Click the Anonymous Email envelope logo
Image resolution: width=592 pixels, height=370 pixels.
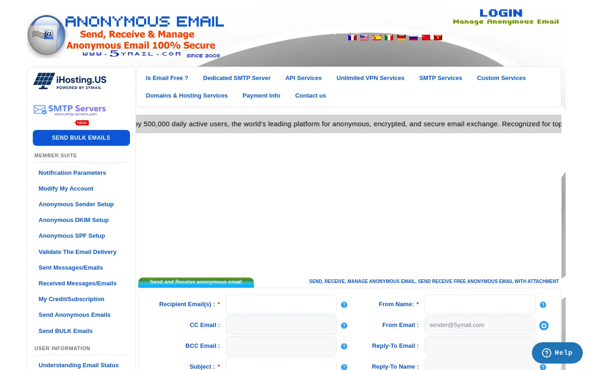pos(47,36)
